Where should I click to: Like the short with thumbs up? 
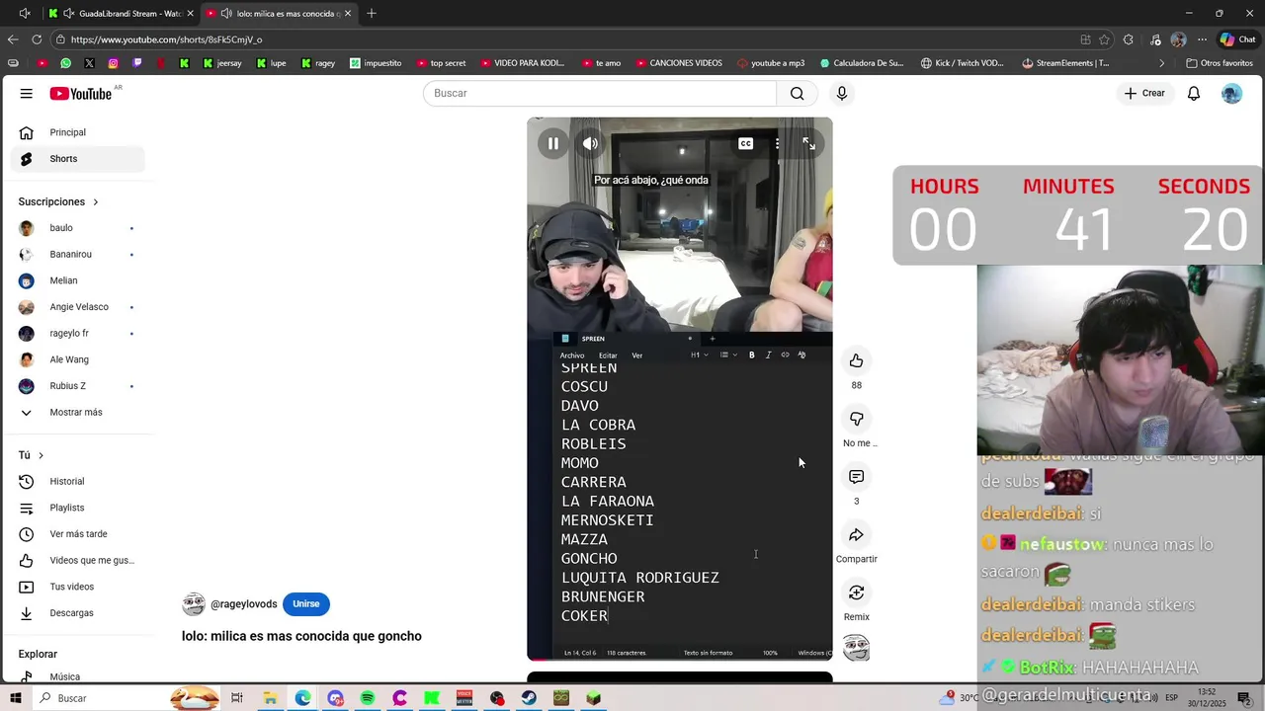coord(856,360)
